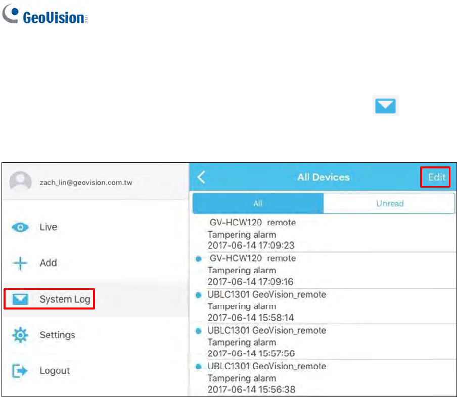457x397 pixels.
Task: Click the blue envelope icon above the app
Action: click(x=385, y=106)
